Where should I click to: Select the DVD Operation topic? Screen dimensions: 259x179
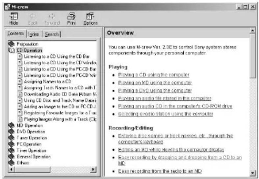[x=31, y=132]
